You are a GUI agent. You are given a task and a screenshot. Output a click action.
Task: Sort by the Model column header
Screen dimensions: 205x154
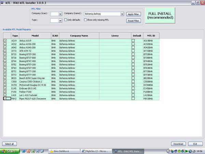coord(35,35)
